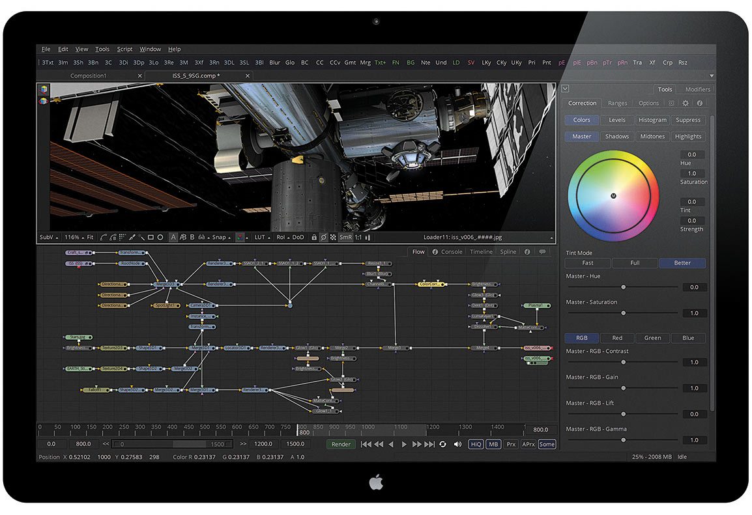Select the rectangle shape tool in viewer

click(x=151, y=238)
